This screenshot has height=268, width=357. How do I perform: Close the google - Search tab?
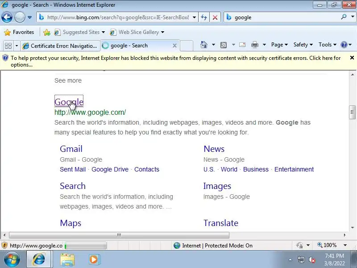(174, 46)
